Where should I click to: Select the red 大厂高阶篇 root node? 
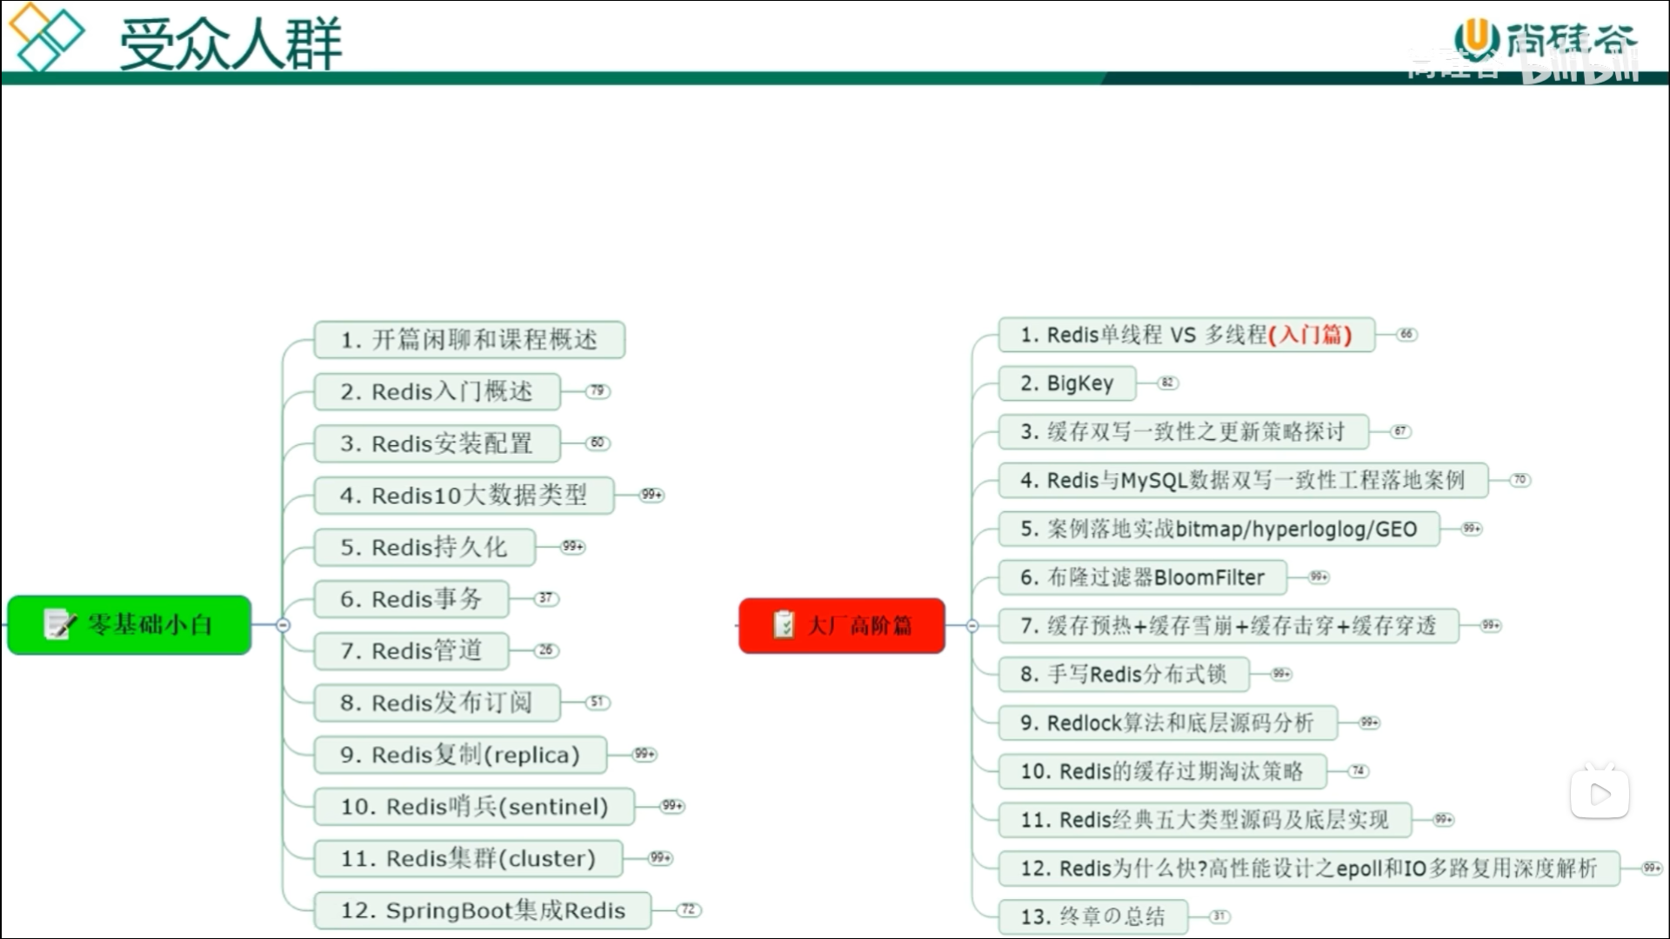[841, 626]
